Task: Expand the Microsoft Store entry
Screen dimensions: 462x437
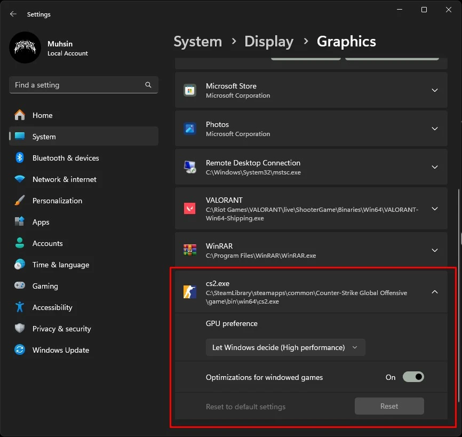Action: pyautogui.click(x=435, y=90)
